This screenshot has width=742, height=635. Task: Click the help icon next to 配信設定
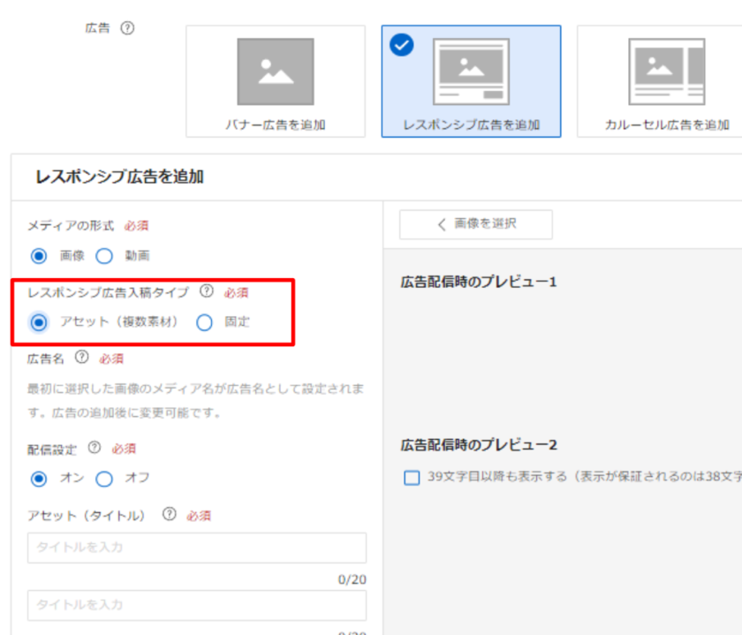coord(95,448)
